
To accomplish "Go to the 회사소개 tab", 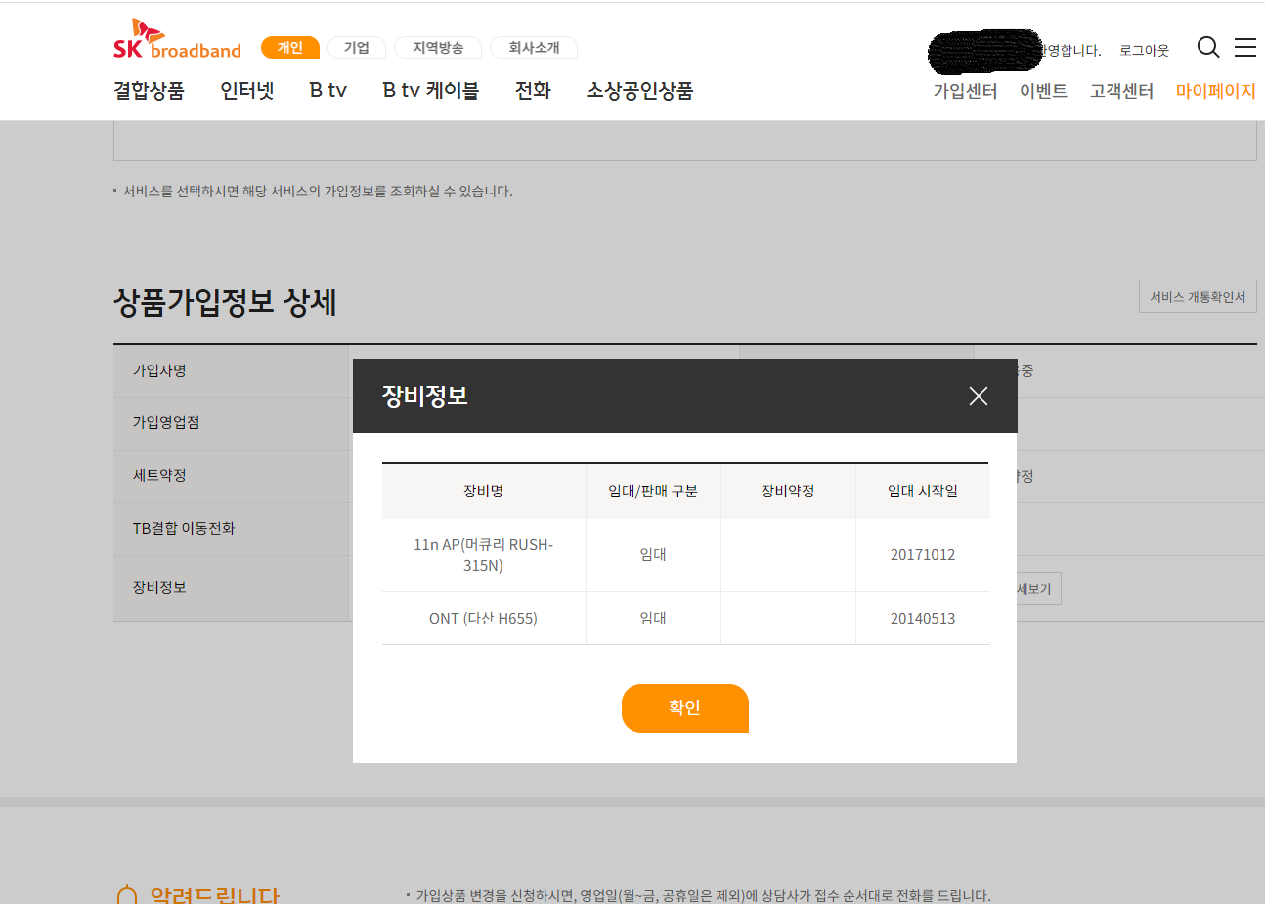I will [x=534, y=48].
